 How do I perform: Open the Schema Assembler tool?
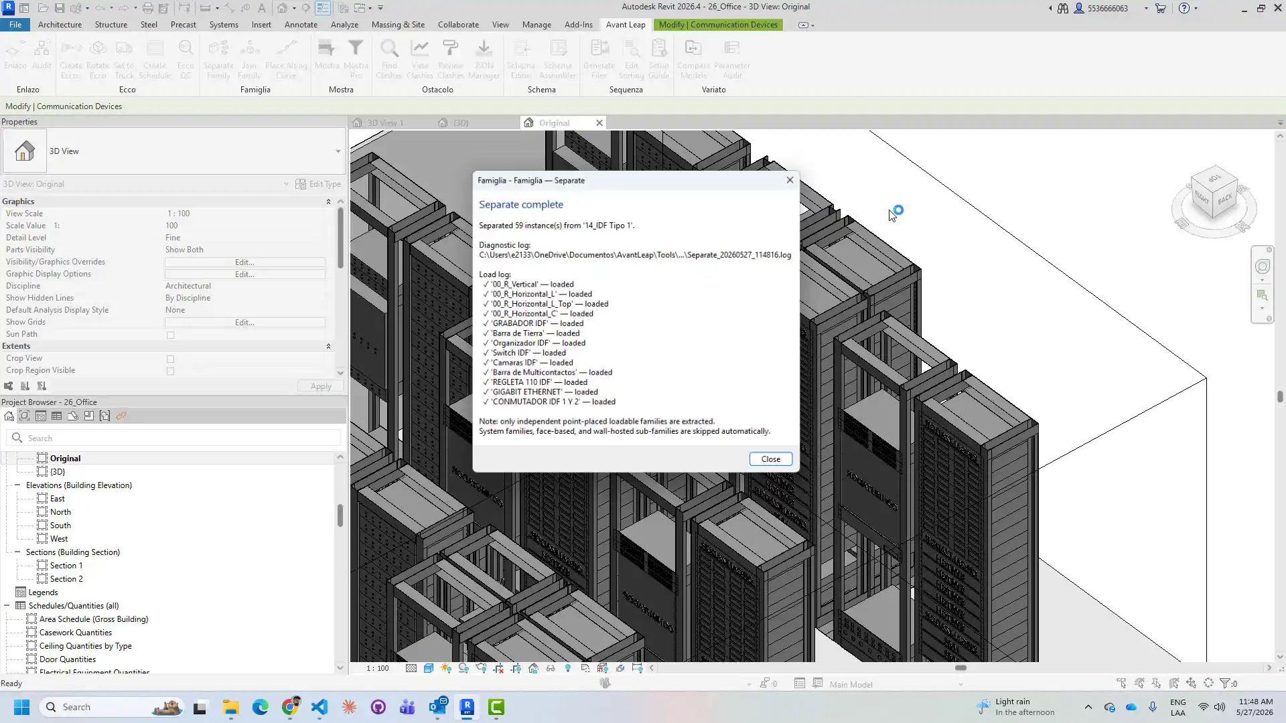pyautogui.click(x=557, y=59)
